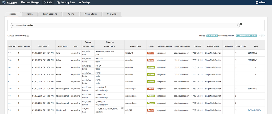Open the admin user profile menu

[x=262, y=3]
